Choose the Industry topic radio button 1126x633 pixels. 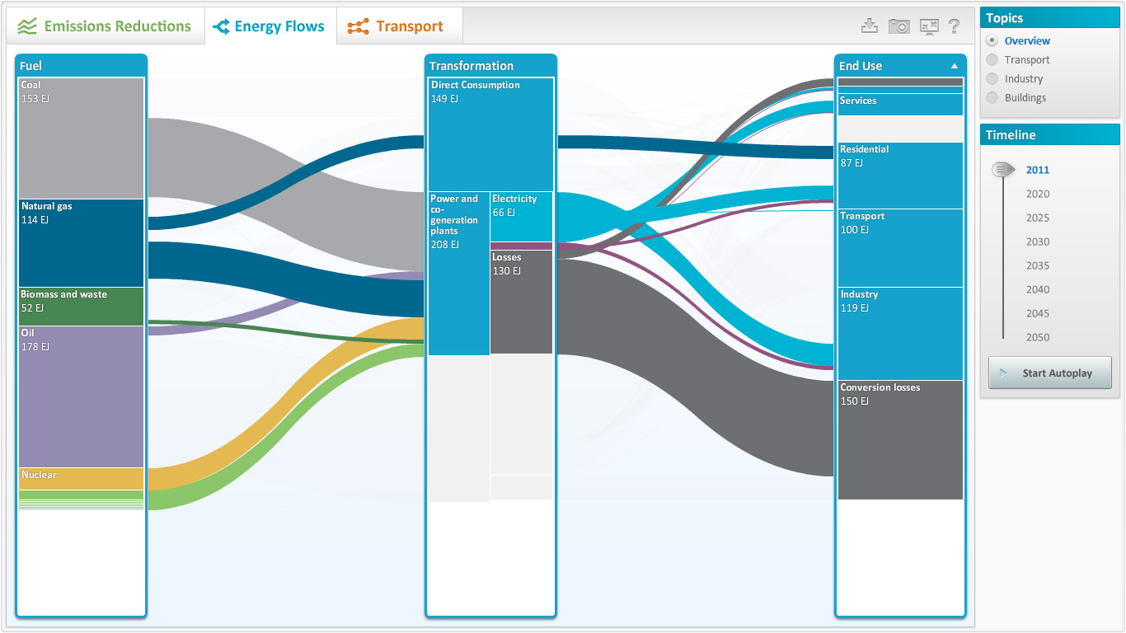coord(992,79)
